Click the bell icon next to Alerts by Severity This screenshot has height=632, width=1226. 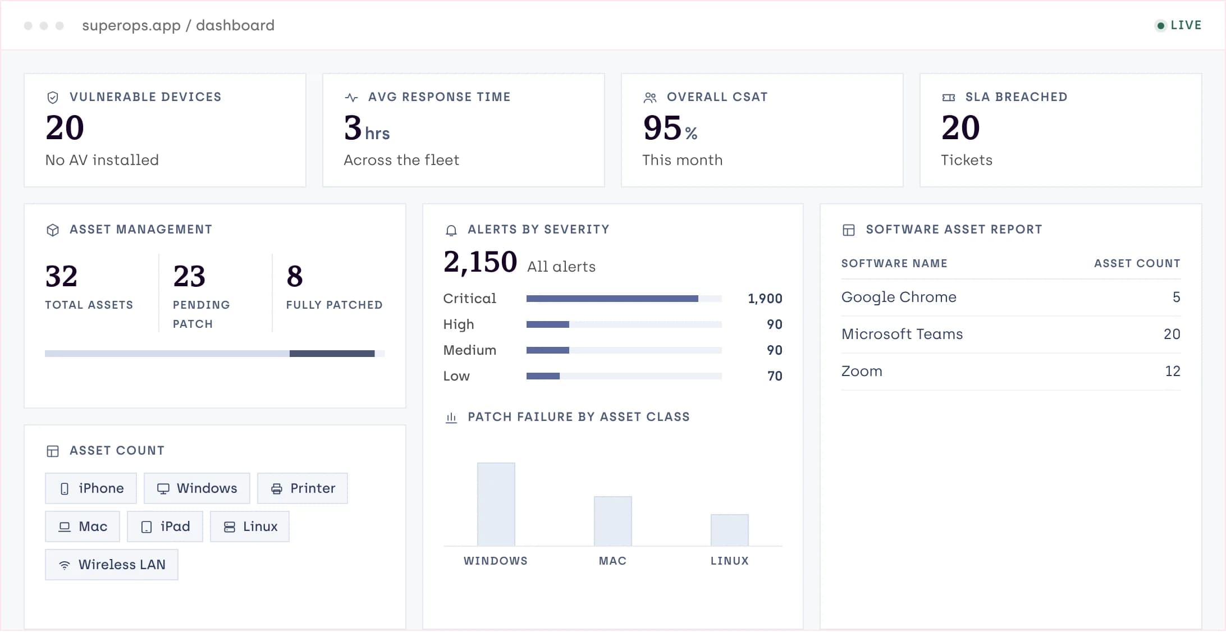(451, 230)
